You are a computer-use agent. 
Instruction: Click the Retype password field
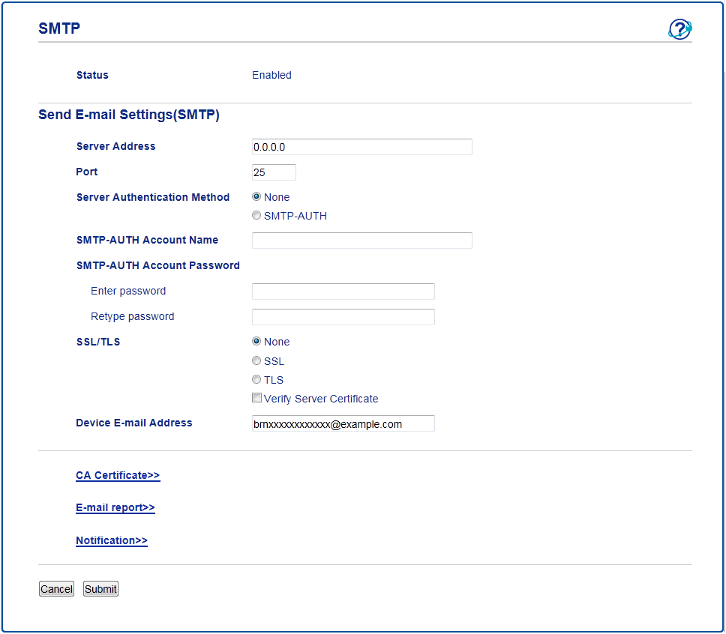(x=343, y=317)
